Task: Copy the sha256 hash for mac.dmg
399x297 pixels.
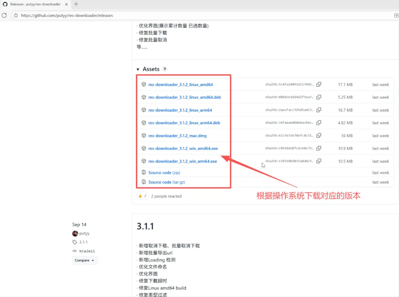Action: point(318,136)
